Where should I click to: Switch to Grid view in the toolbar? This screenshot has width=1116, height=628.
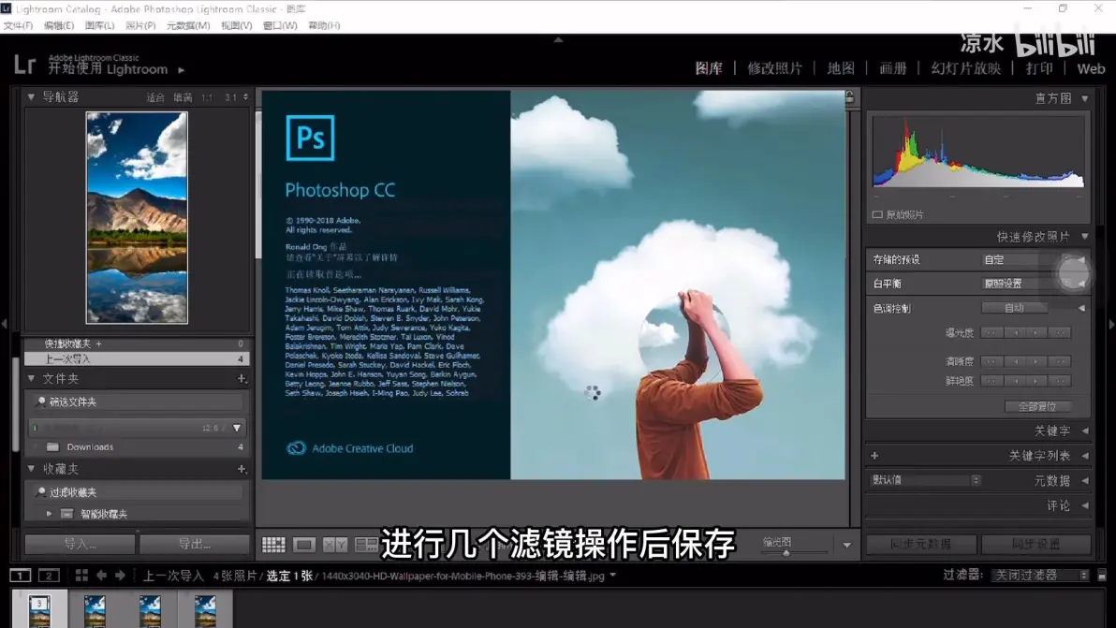pos(273,545)
